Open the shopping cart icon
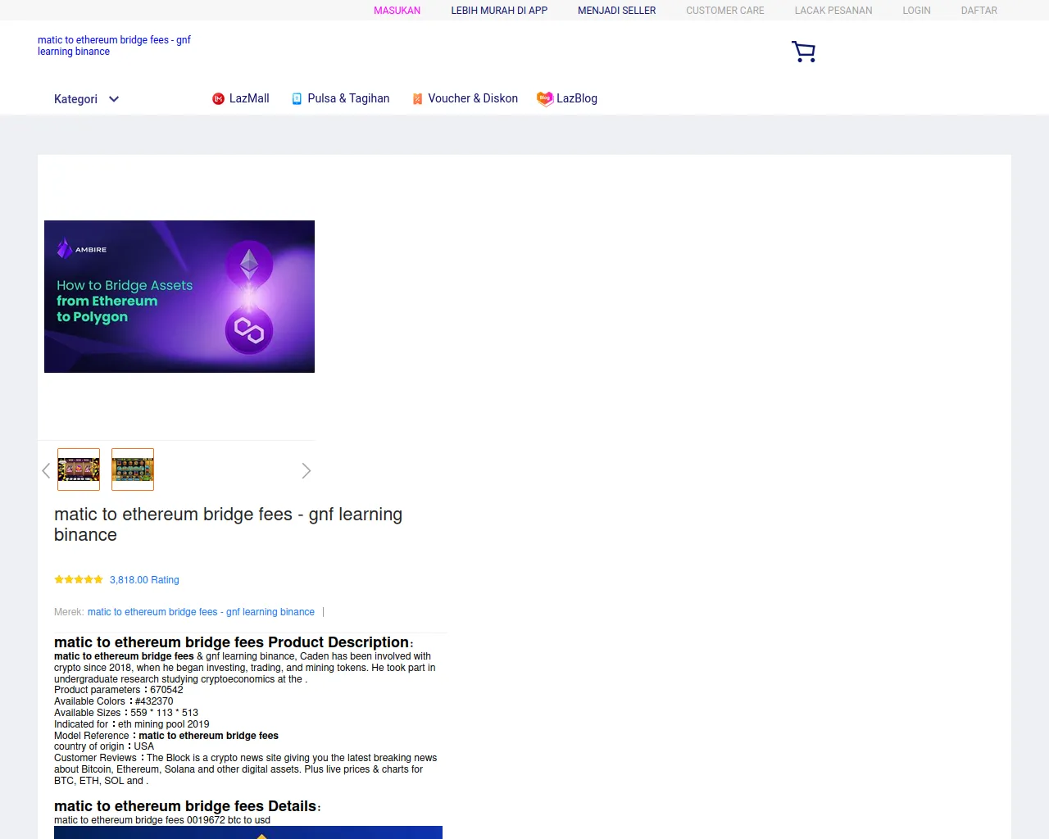The height and width of the screenshot is (839, 1049). [x=803, y=52]
